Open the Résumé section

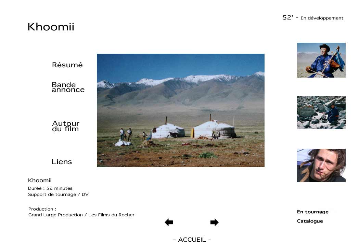click(x=67, y=65)
